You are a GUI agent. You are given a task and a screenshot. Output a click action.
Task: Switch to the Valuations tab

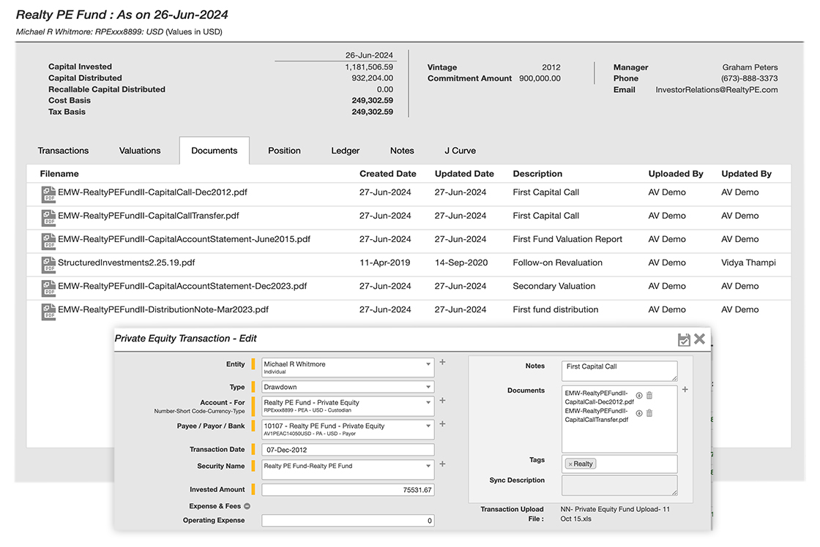click(x=140, y=151)
